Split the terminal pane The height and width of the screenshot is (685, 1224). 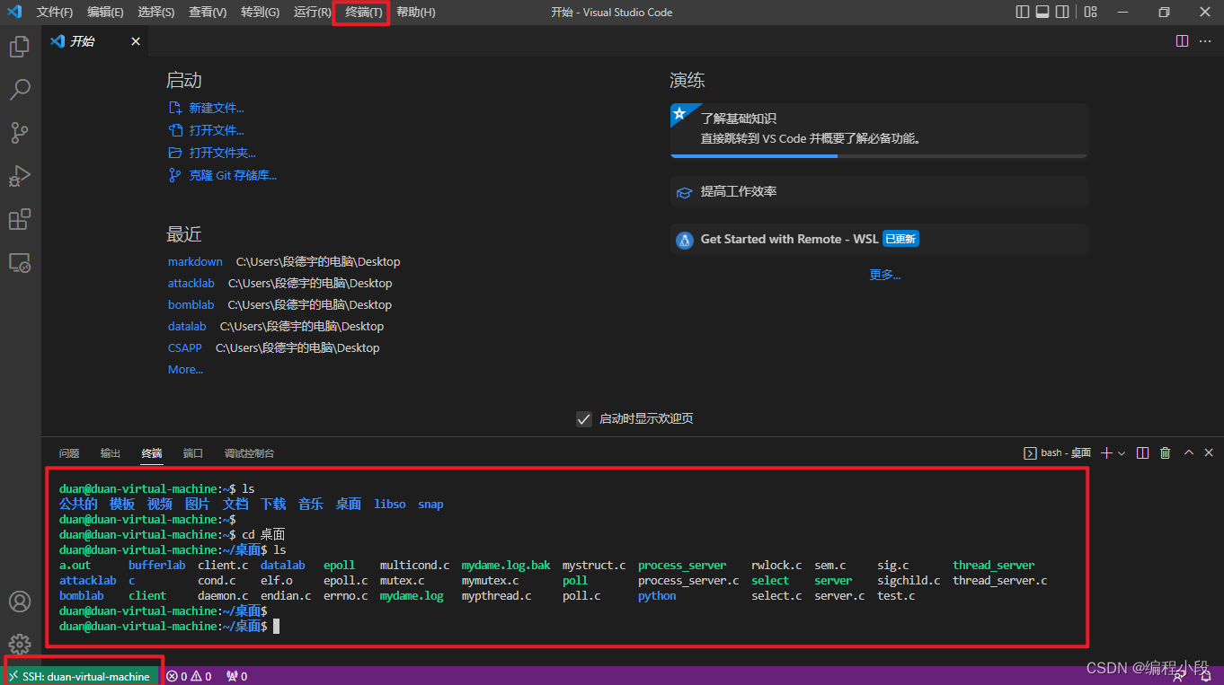[x=1142, y=453]
